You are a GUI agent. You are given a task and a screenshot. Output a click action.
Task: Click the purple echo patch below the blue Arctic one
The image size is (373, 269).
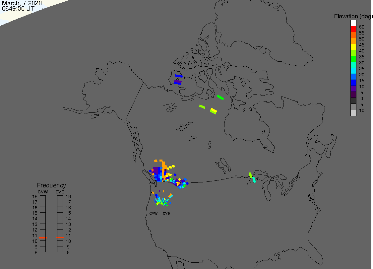[178, 82]
